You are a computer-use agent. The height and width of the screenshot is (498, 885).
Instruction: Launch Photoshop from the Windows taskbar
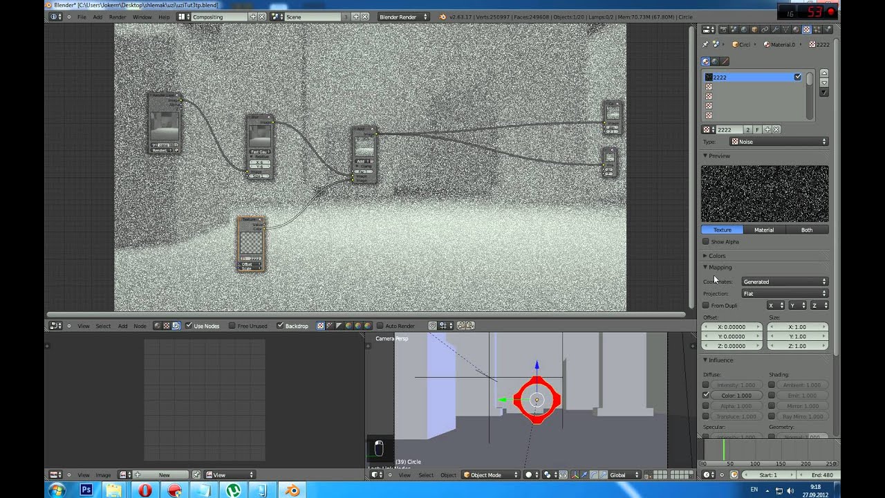pos(86,490)
